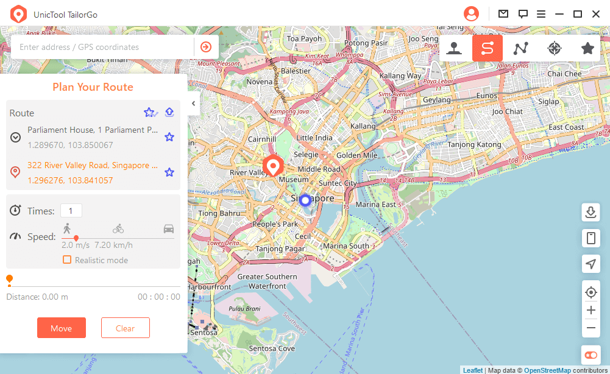Click the phone device icon

(590, 238)
